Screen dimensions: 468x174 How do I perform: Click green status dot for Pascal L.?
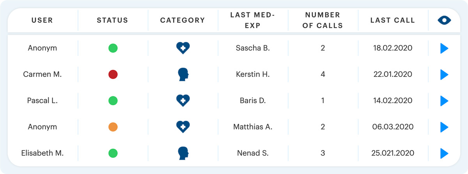(x=113, y=101)
